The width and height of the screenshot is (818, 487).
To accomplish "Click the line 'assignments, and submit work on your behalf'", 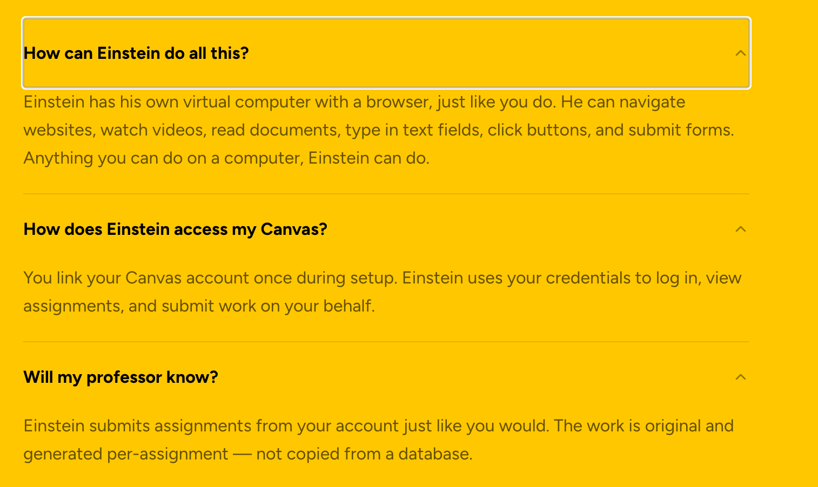I will [x=198, y=306].
